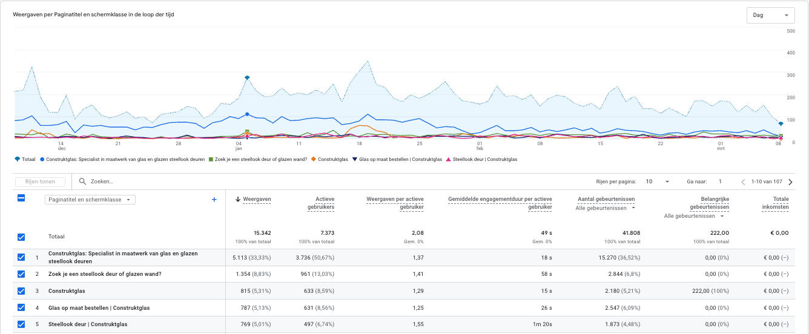Go to the next page of rows
809x334 pixels.
pyautogui.click(x=790, y=182)
